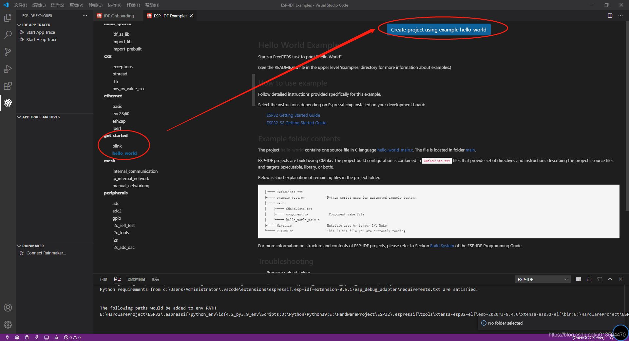Open the Source Control view
629x341 pixels.
pos(8,52)
